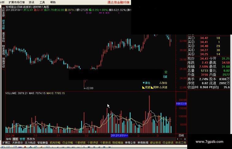
Task: Open the 券商公告 bottom tab
Action: click(130, 143)
